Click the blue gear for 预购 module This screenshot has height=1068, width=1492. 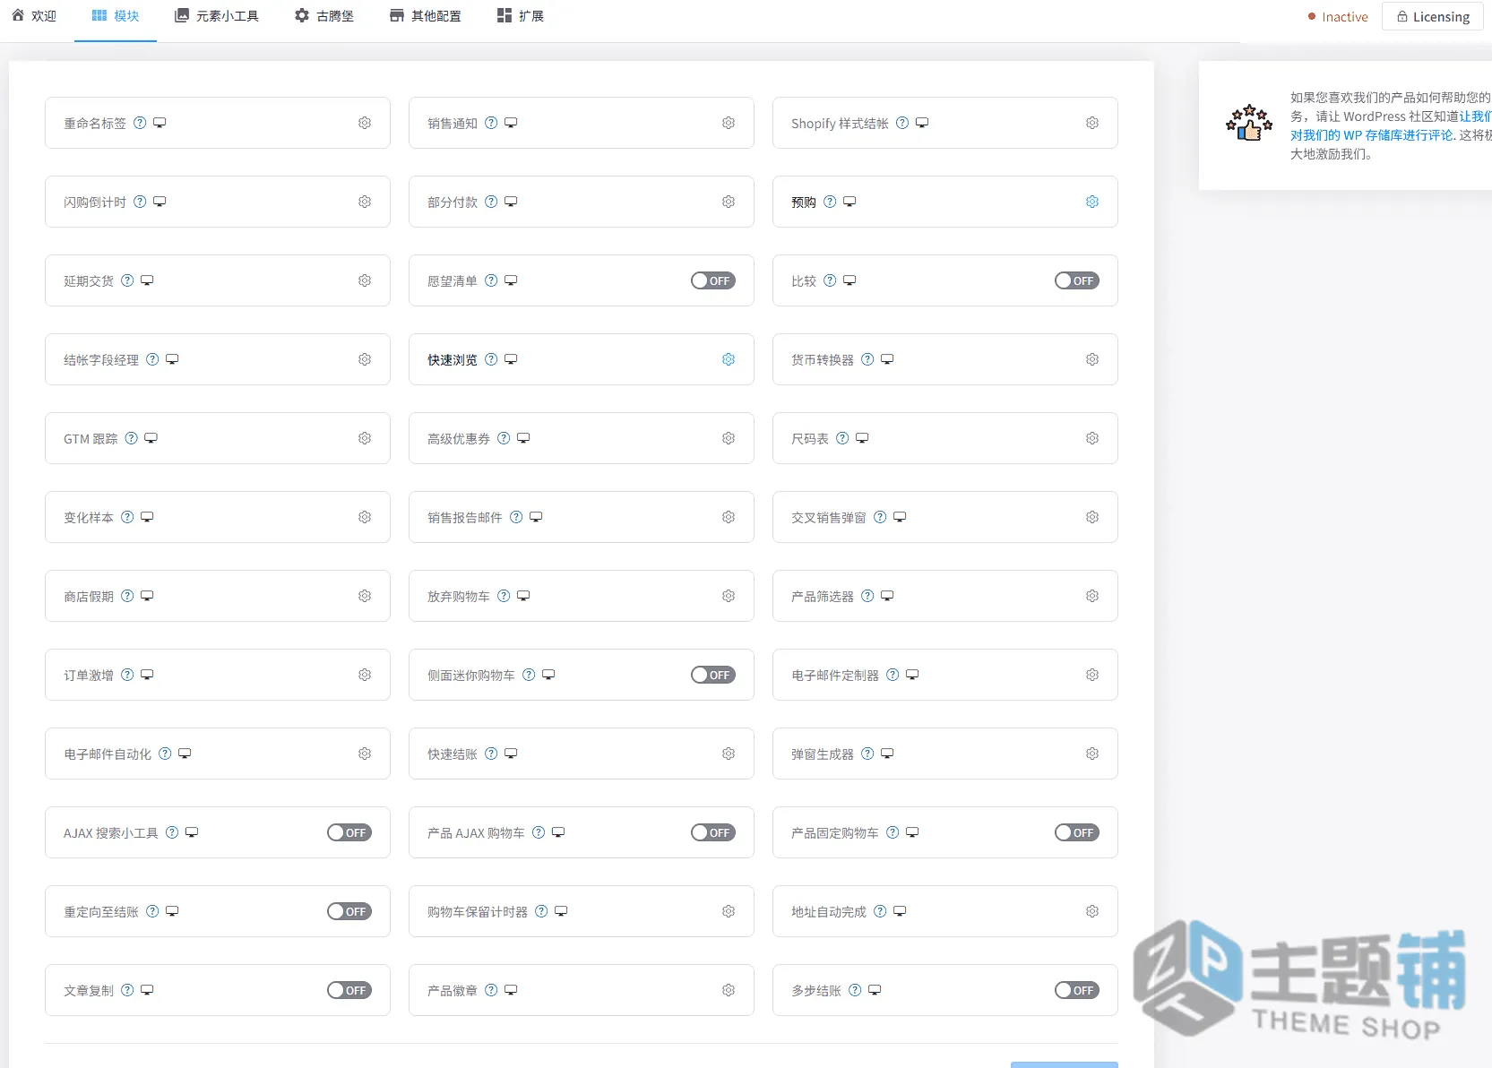[1092, 202]
